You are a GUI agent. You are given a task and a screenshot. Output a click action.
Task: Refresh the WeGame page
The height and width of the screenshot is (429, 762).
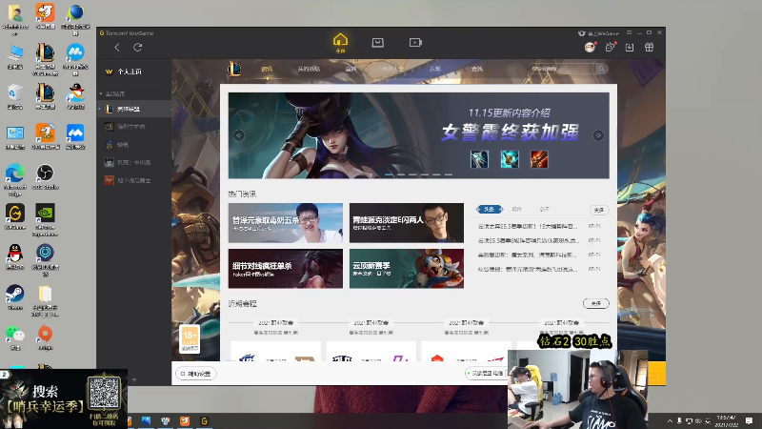138,47
